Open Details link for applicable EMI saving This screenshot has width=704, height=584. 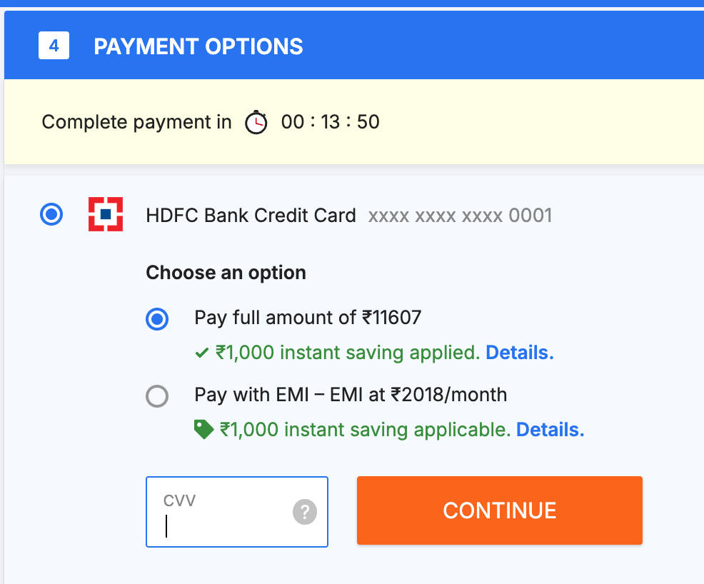click(x=550, y=430)
